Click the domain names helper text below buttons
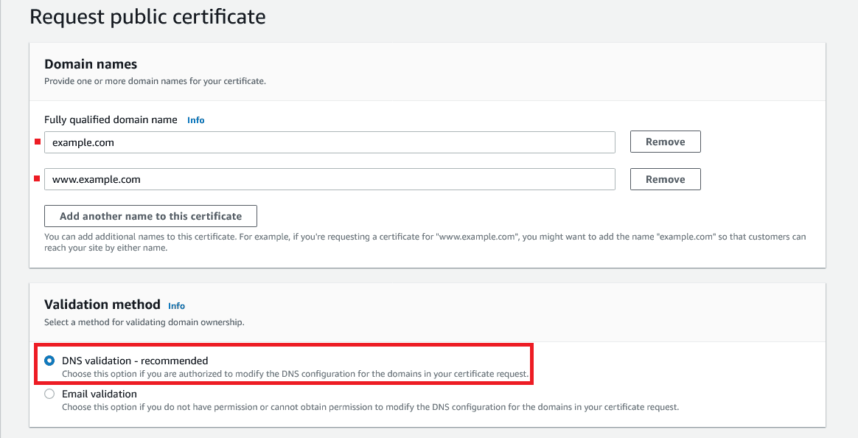Screen dimensions: 858x438 [424, 241]
